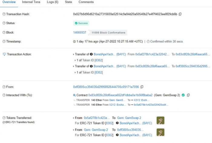Open block number 14665937
212x143 pixels.
point(80,33)
